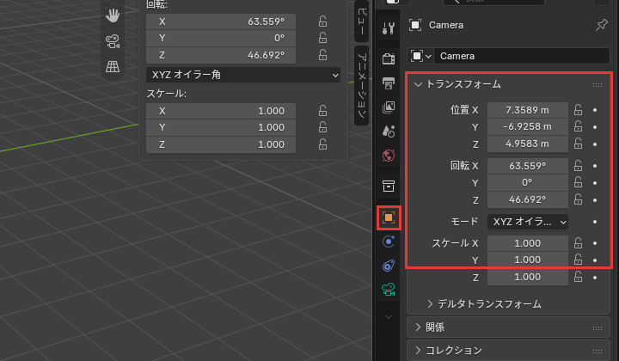This screenshot has height=361, width=619.
Task: Click スケール Y field in properties
Action: [527, 260]
